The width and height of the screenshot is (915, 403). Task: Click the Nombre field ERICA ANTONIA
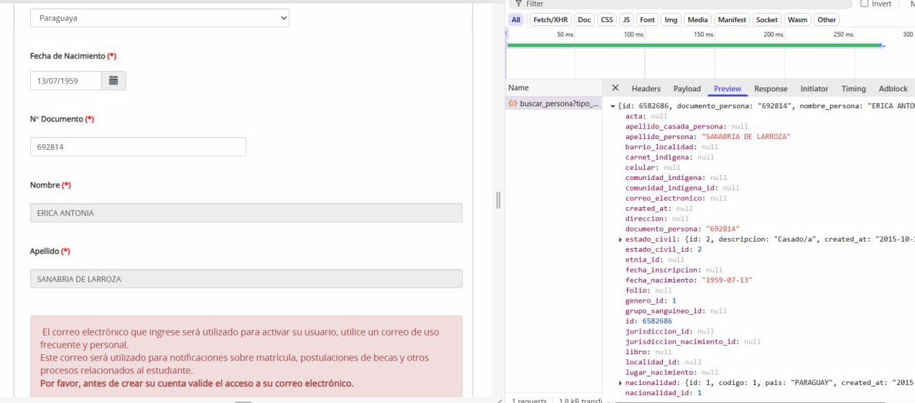point(246,213)
